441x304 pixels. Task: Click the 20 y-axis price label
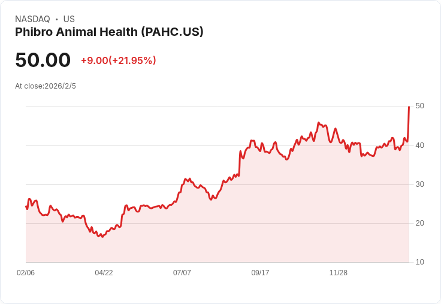coord(419,223)
